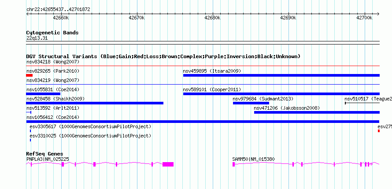Open the PNPLA3|NM_025225 gene label
This screenshot has width=392, height=189.
tap(48, 159)
